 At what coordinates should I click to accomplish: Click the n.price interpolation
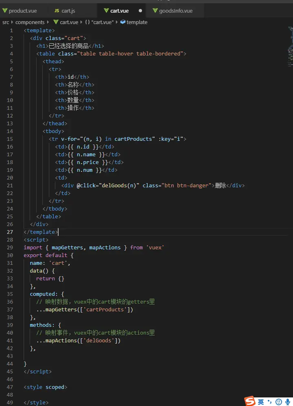pos(88,162)
